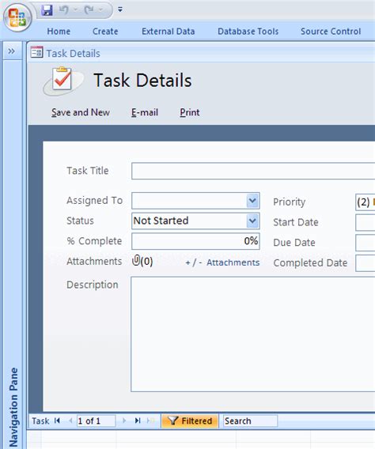Click the Save icon in quick access toolbar

47,10
